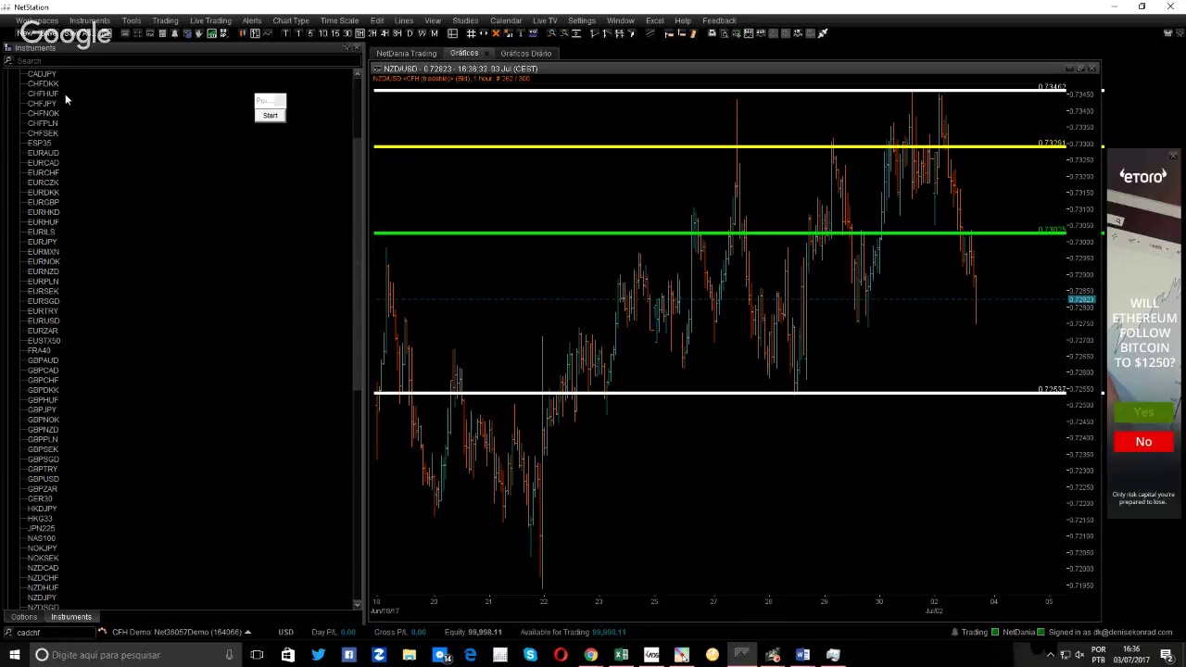Select the 4H timeframe button

385,33
